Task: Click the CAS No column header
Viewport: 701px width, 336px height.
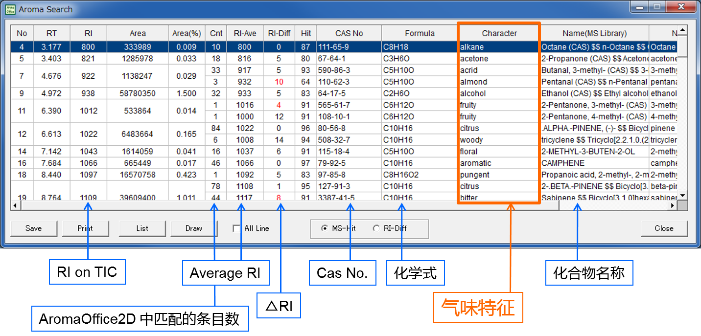Action: point(349,33)
